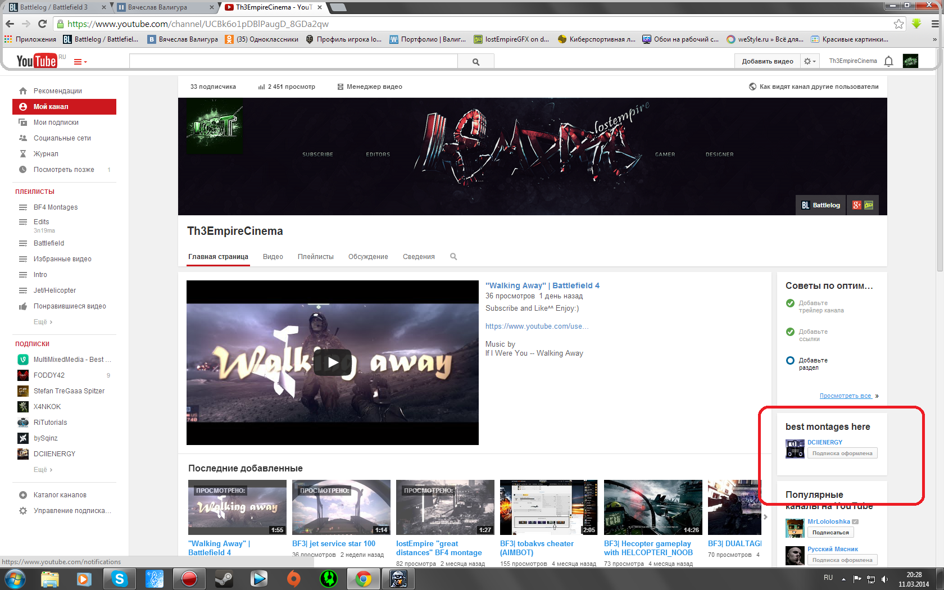The image size is (944, 590).
Task: Click the channel avatar on the banner
Action: [214, 126]
